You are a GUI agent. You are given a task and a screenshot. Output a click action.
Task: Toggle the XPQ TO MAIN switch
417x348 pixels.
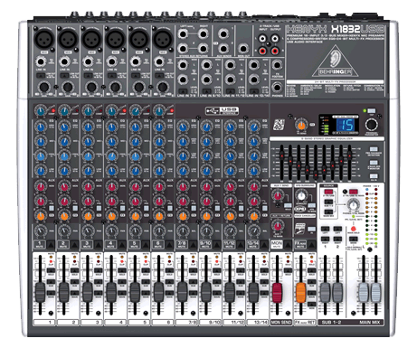click(311, 205)
